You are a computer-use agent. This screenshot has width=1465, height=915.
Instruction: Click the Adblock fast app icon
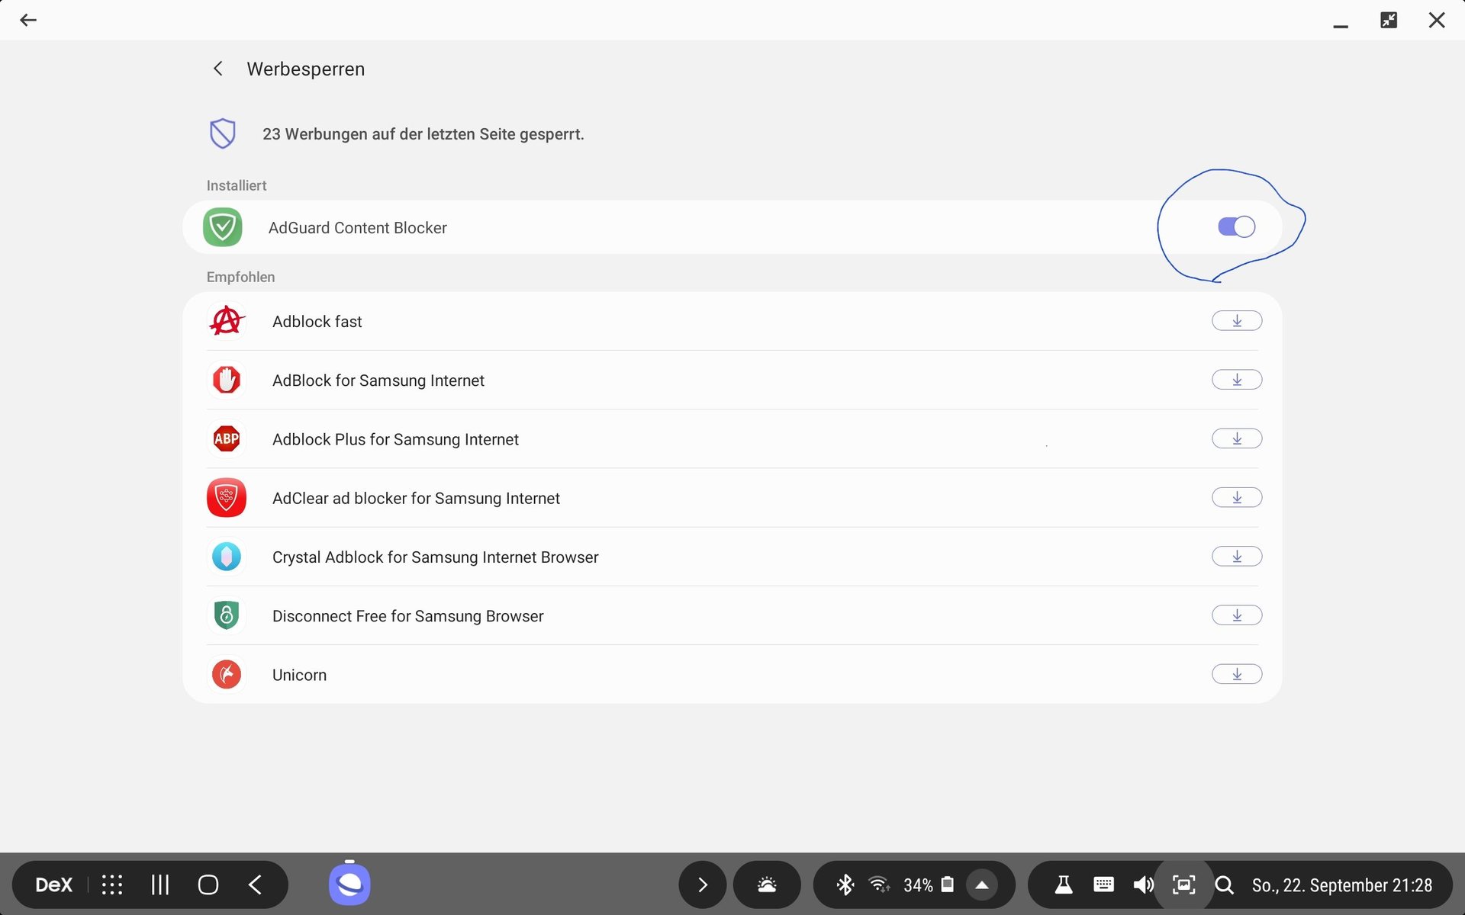(227, 321)
